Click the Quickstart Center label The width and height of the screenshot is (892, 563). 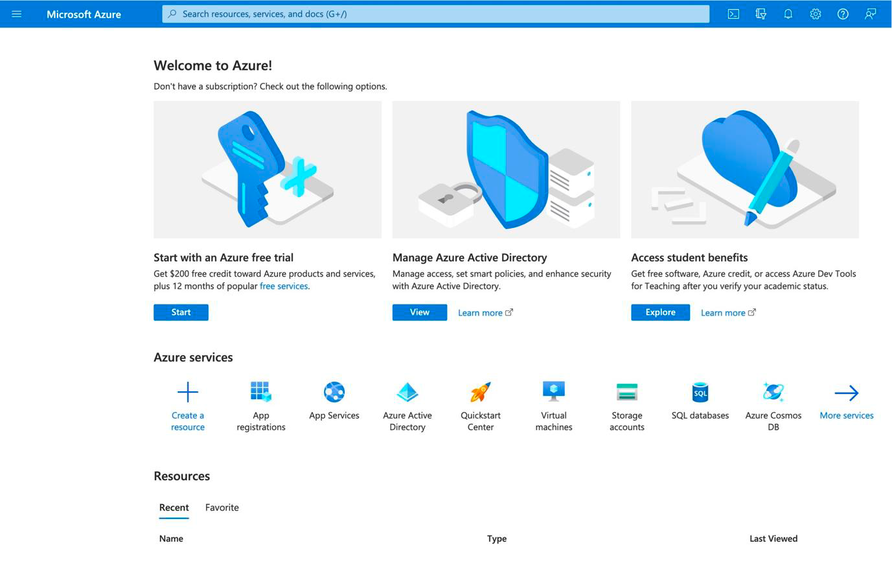(x=481, y=421)
